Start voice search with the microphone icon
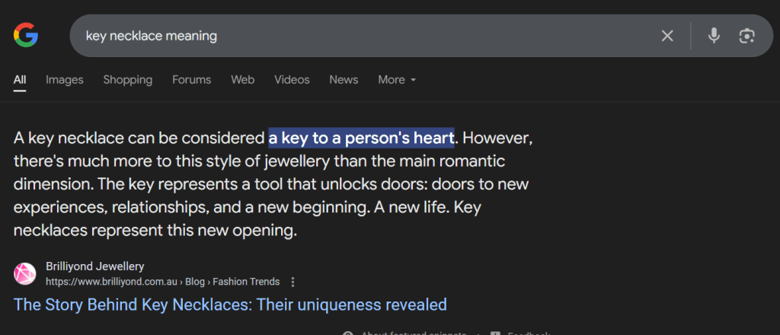The image size is (780, 335). (714, 36)
